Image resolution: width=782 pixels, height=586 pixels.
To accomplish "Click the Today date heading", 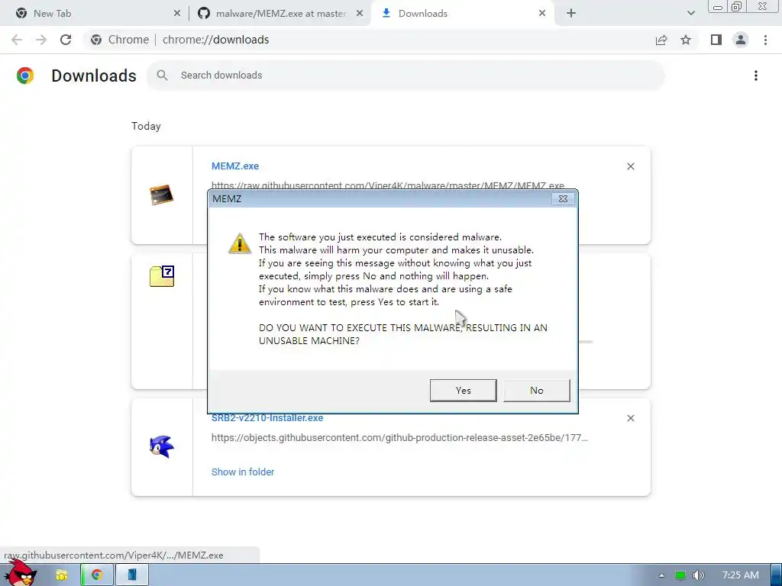I will (x=146, y=126).
